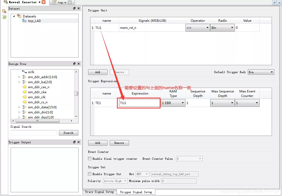The image size is (282, 196).
Task: Click the Datasets folder icon
Action: point(19,16)
